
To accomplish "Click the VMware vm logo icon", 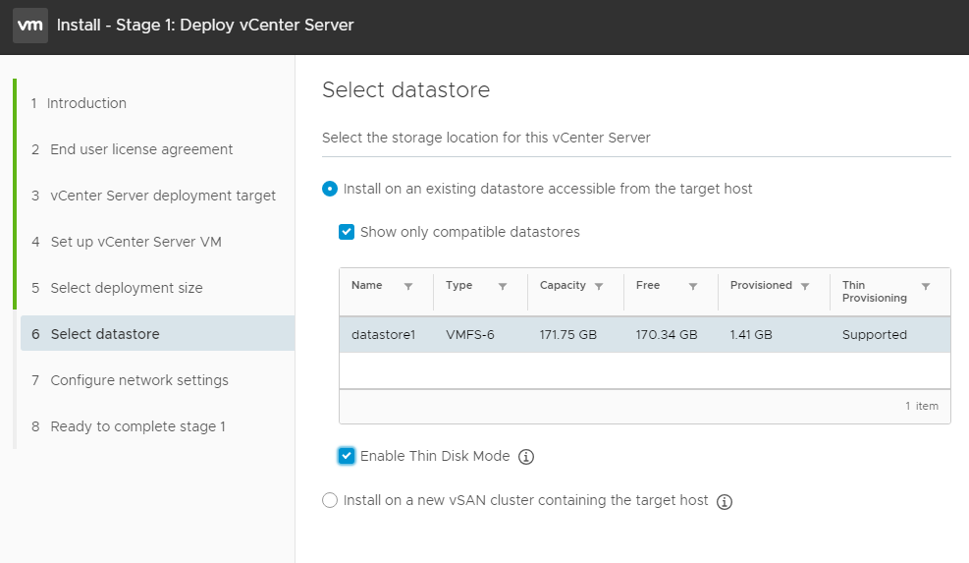I will point(30,26).
